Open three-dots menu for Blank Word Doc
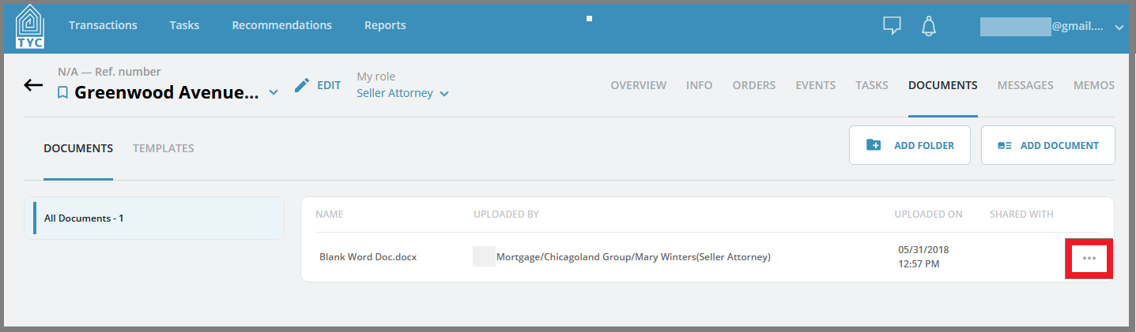 [x=1089, y=258]
